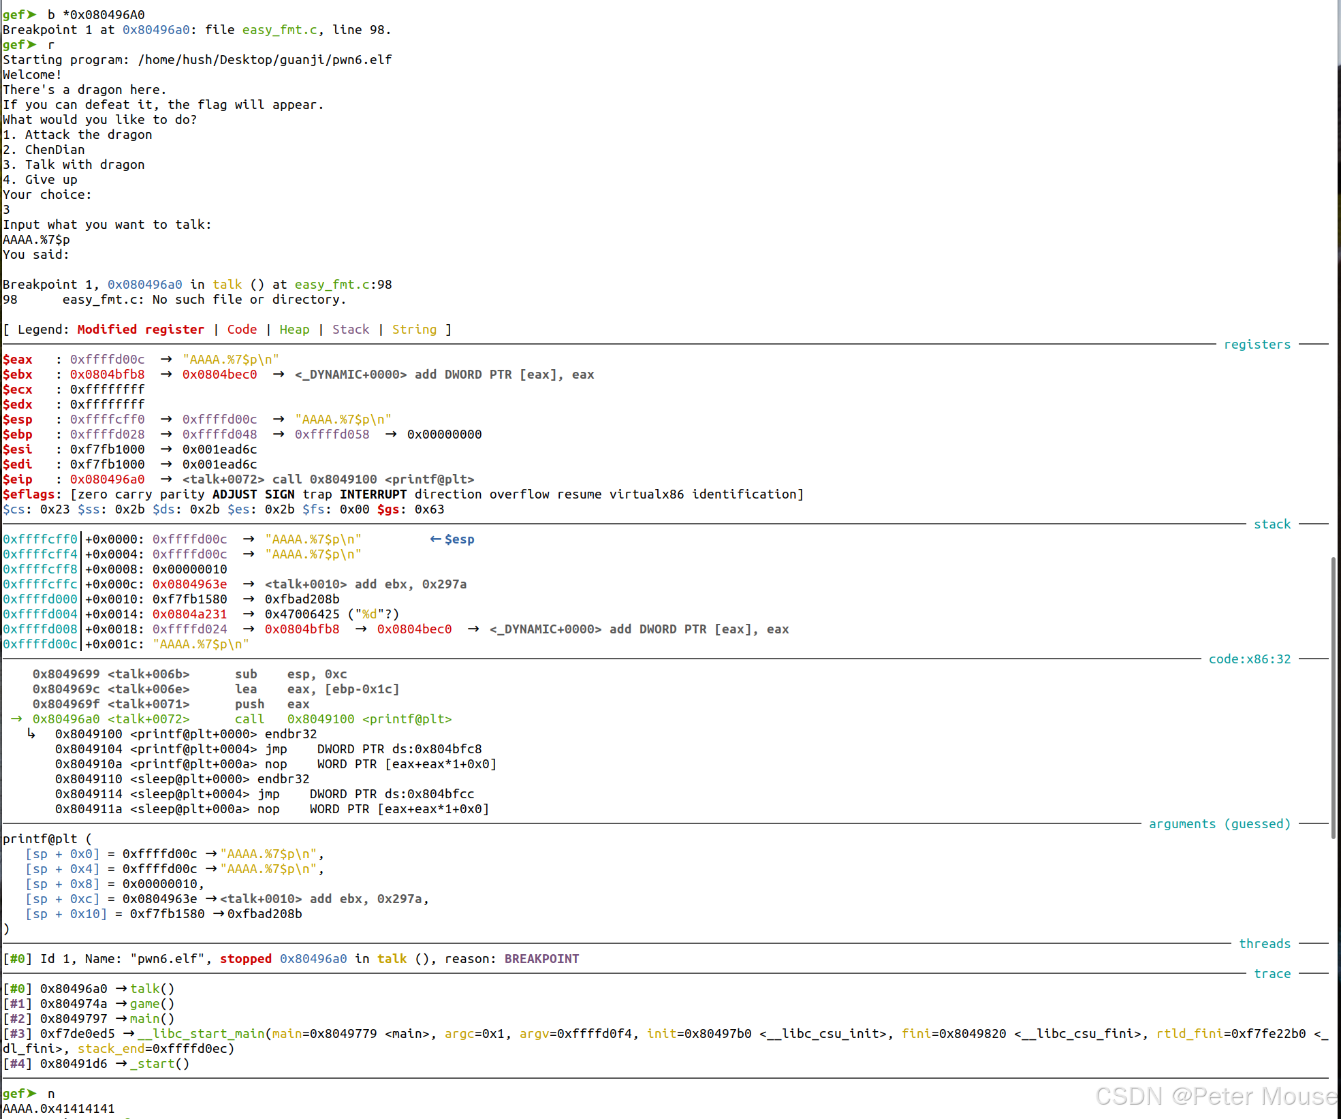
Task: Click the $eax register label
Action: 18,360
